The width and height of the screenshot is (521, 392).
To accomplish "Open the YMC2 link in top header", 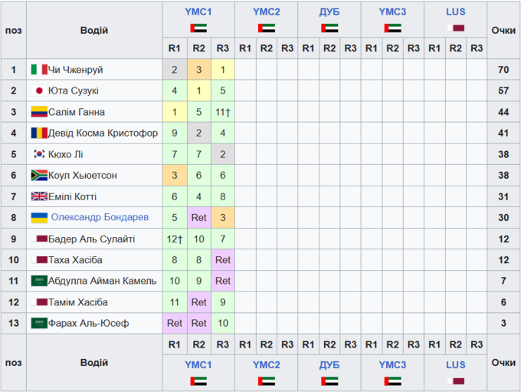I will pyautogui.click(x=267, y=12).
